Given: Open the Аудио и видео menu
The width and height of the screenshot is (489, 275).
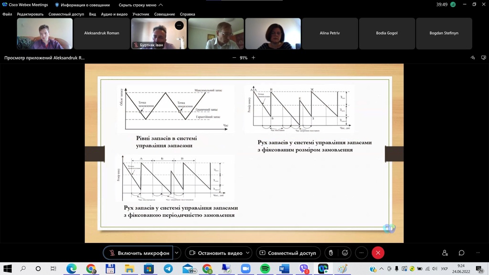Looking at the screenshot, I should pos(114,14).
